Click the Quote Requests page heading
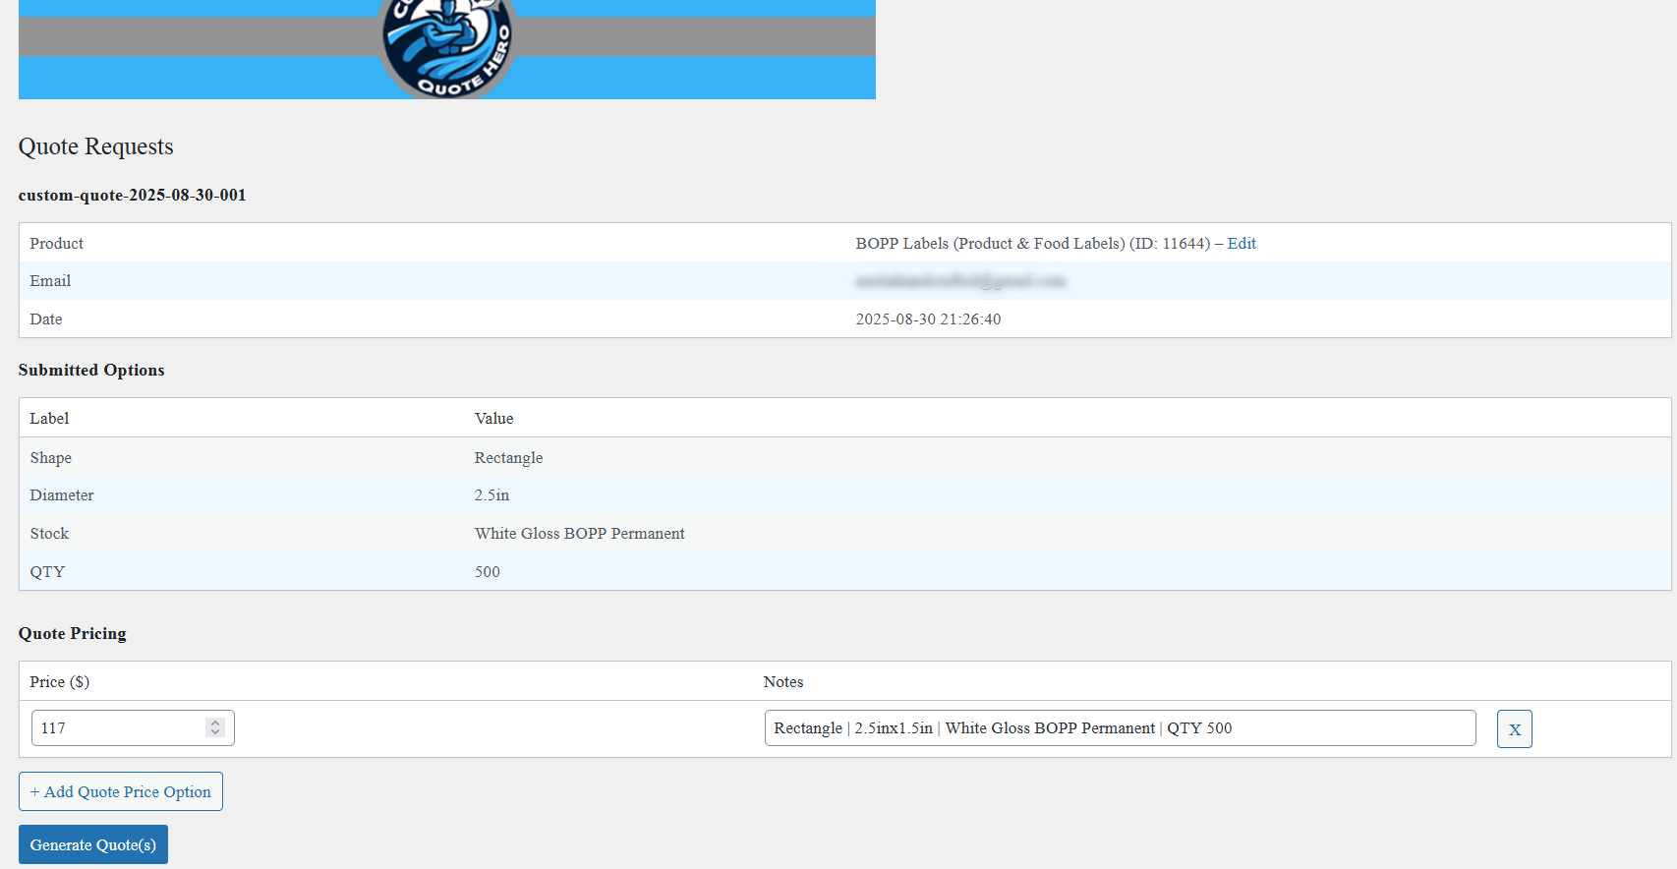The image size is (1677, 869). tap(95, 146)
